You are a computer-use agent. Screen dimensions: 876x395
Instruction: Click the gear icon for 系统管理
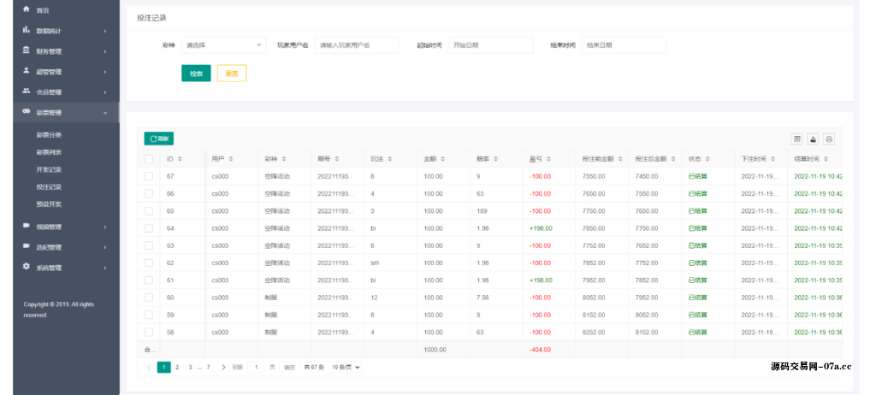pyautogui.click(x=26, y=267)
